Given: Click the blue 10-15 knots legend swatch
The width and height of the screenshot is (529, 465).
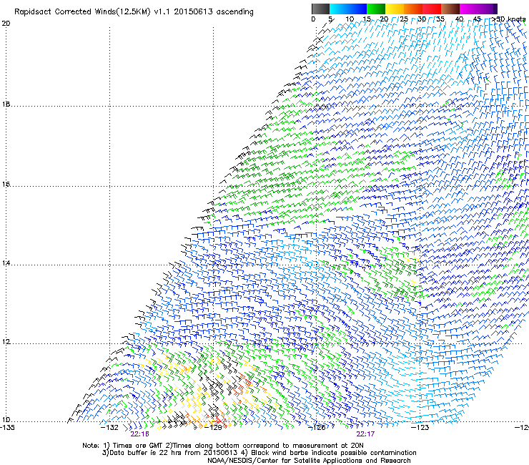Looking at the screenshot, I should [357, 9].
